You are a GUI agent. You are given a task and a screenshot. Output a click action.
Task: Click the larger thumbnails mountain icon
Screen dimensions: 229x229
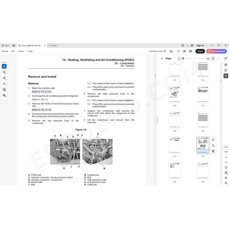pyautogui.click(x=208, y=59)
